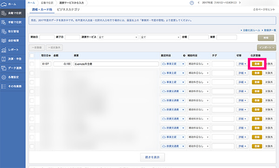Click the 補助科目 column header

tap(193, 56)
